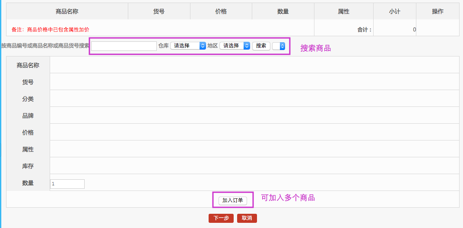This screenshot has width=463, height=228.
Task: Click the purple 搜索商品 annotation text
Action: [x=316, y=48]
